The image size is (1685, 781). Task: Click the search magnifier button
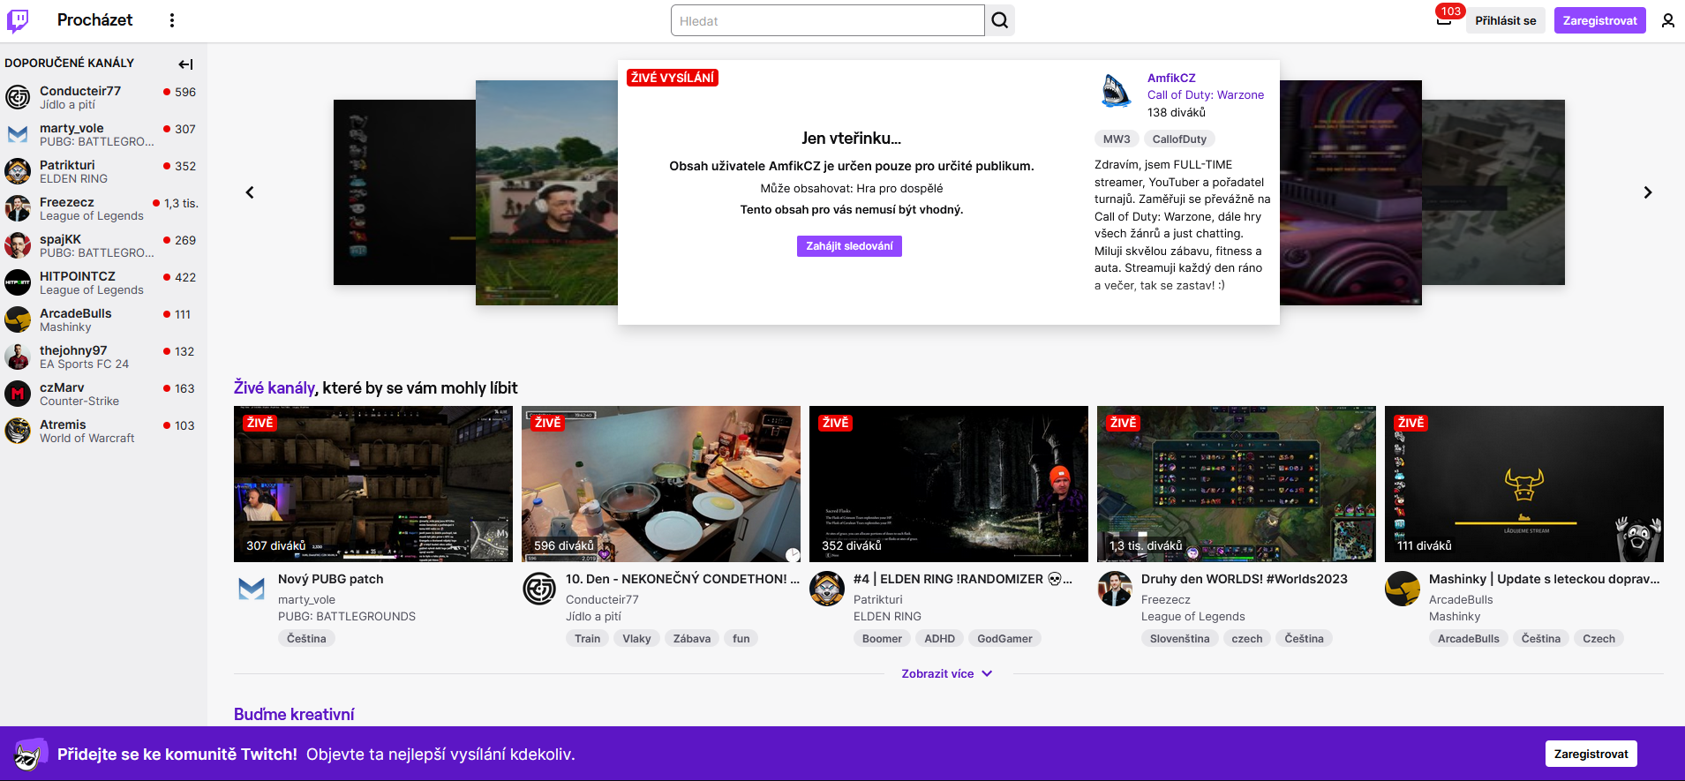click(1000, 20)
